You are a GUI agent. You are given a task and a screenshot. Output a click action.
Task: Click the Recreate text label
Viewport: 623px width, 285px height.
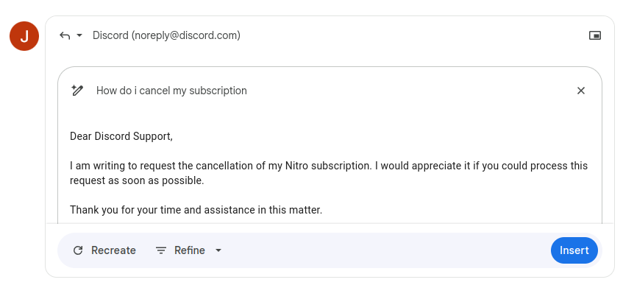[x=113, y=250]
